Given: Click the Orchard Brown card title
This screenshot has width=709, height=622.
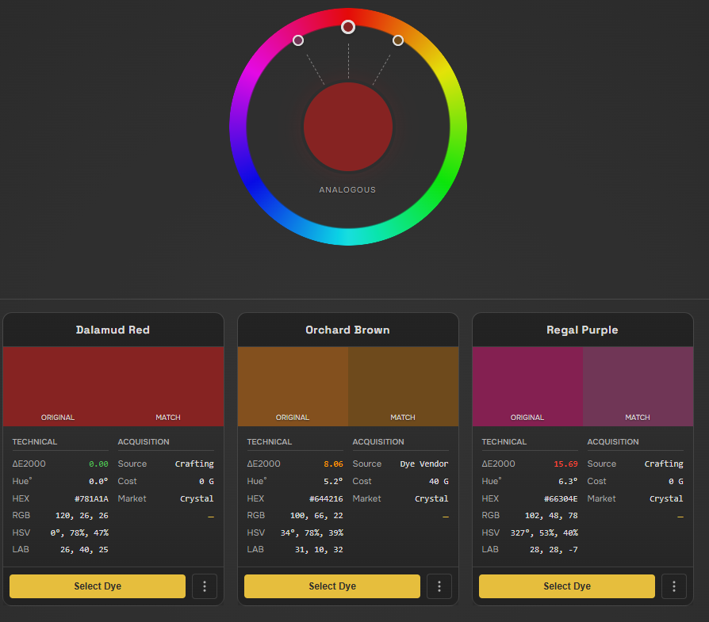Looking at the screenshot, I should pyautogui.click(x=347, y=330).
